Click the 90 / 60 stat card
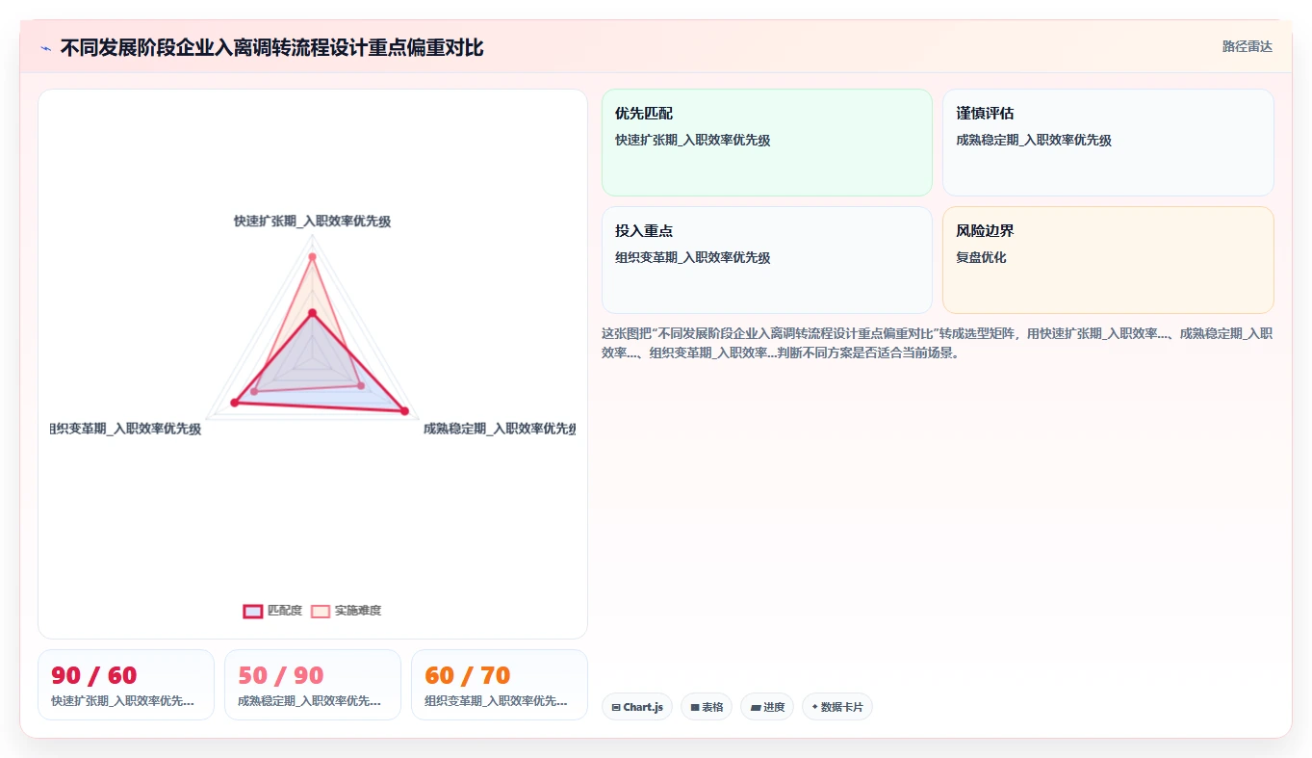The image size is (1312, 758). pyautogui.click(x=126, y=685)
